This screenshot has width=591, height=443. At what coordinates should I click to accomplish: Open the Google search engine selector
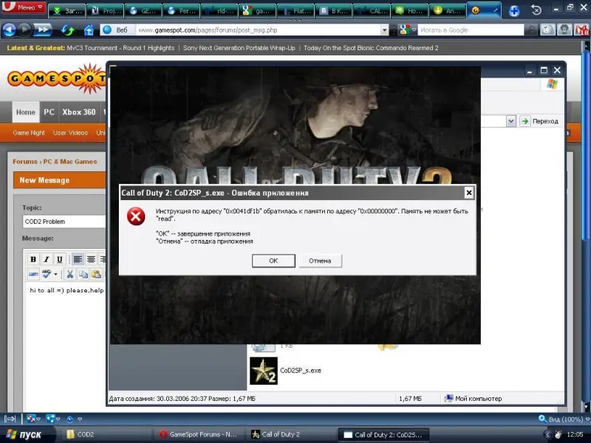(408, 30)
